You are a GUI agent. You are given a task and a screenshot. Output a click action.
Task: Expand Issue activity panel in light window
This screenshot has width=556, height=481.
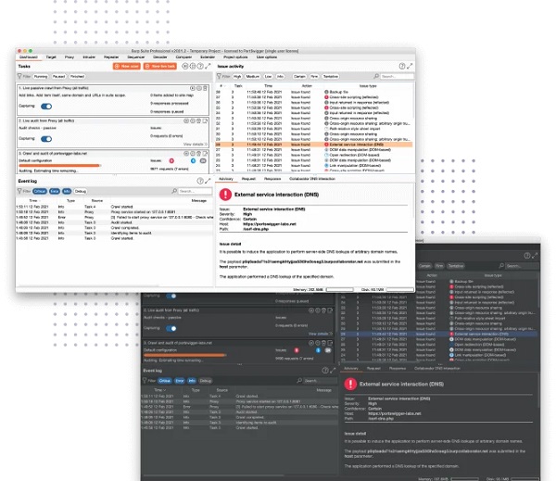(x=410, y=66)
